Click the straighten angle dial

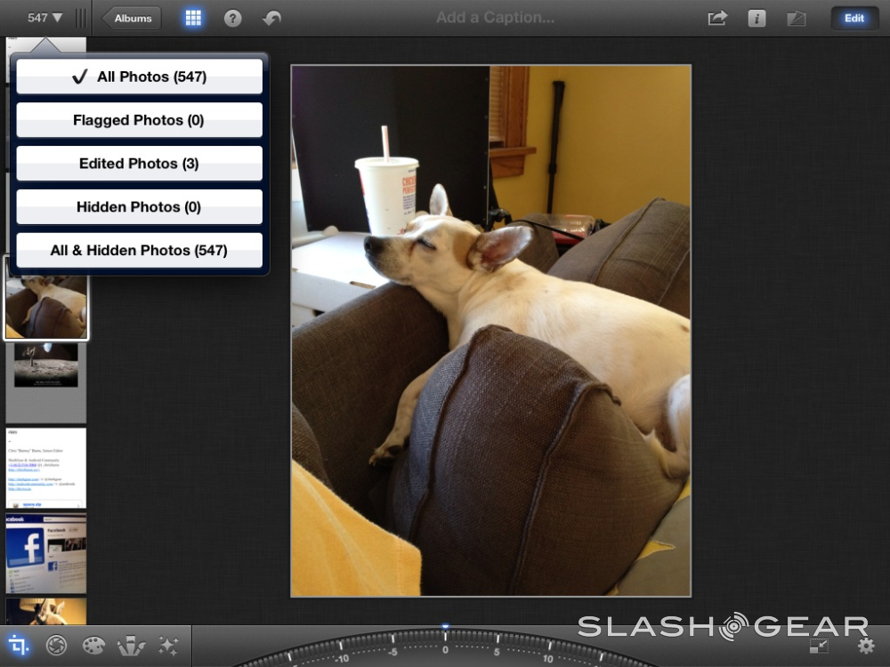pyautogui.click(x=445, y=649)
